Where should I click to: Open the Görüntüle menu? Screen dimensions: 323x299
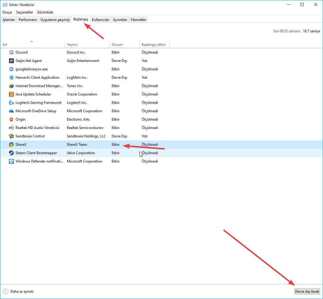[x=45, y=12]
